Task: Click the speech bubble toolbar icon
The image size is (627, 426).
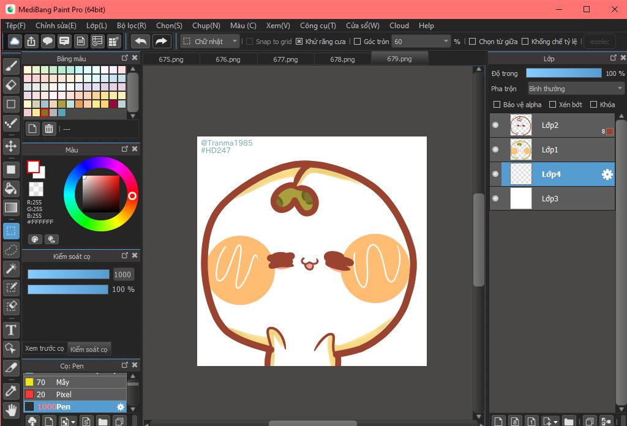Action: [x=48, y=41]
